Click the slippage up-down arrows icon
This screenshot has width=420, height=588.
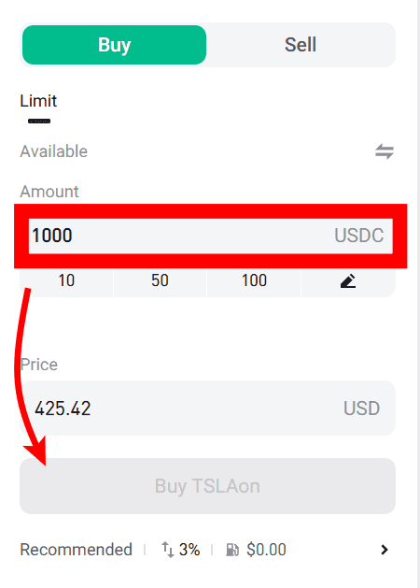point(168,550)
